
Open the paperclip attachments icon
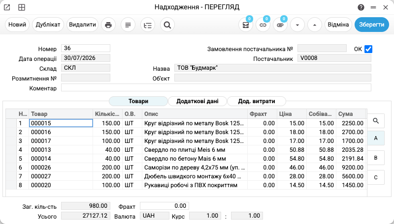(x=280, y=25)
